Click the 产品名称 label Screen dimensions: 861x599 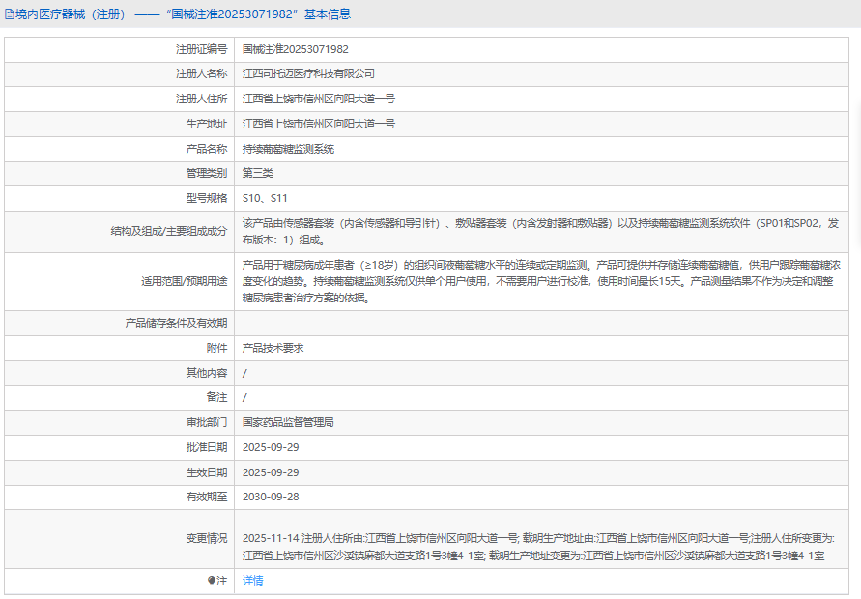coord(207,149)
